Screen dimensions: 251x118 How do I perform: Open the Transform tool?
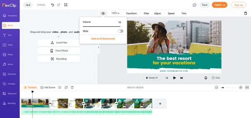coord(131,13)
